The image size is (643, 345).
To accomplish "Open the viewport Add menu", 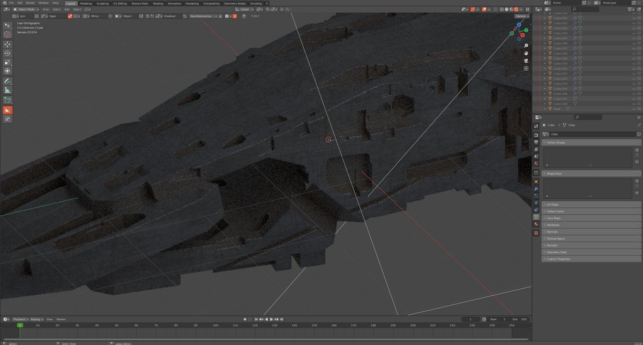I will (66, 9).
